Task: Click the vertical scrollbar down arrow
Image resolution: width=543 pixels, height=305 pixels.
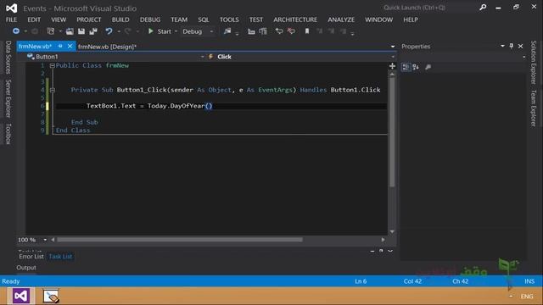Action: [x=392, y=231]
